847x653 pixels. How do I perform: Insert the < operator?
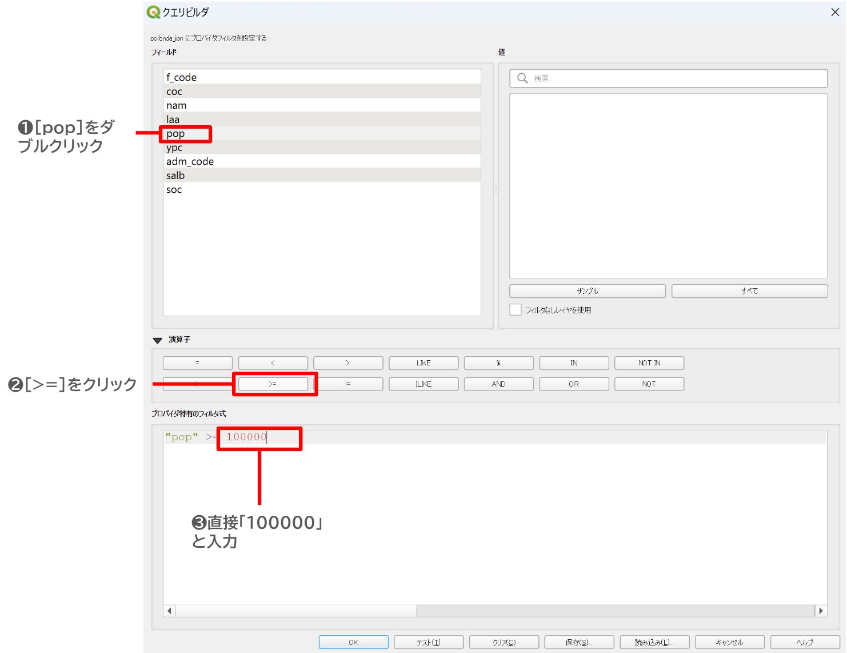pyautogui.click(x=273, y=363)
